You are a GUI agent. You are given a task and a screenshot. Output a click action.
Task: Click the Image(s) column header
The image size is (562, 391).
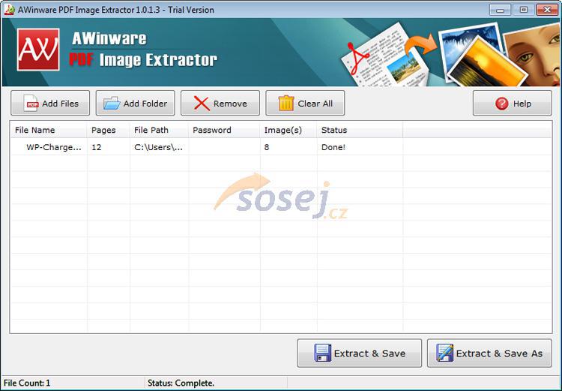pyautogui.click(x=288, y=130)
